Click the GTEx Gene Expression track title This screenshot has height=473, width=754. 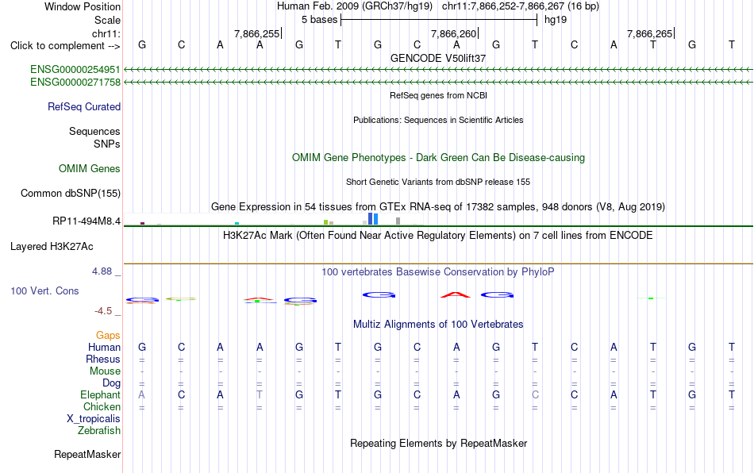click(x=438, y=206)
